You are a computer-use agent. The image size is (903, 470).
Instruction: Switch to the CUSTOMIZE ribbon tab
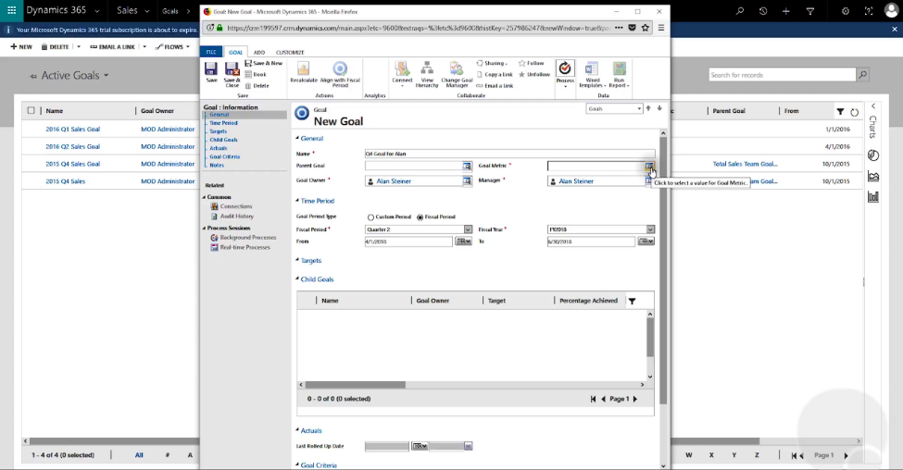290,53
